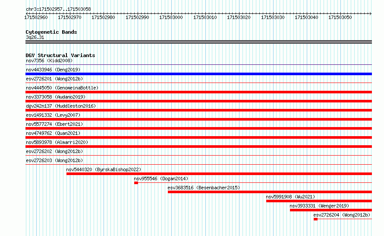Open variant nsv3373058 (Audano2019) label
This screenshot has height=236, width=384.
(56, 97)
